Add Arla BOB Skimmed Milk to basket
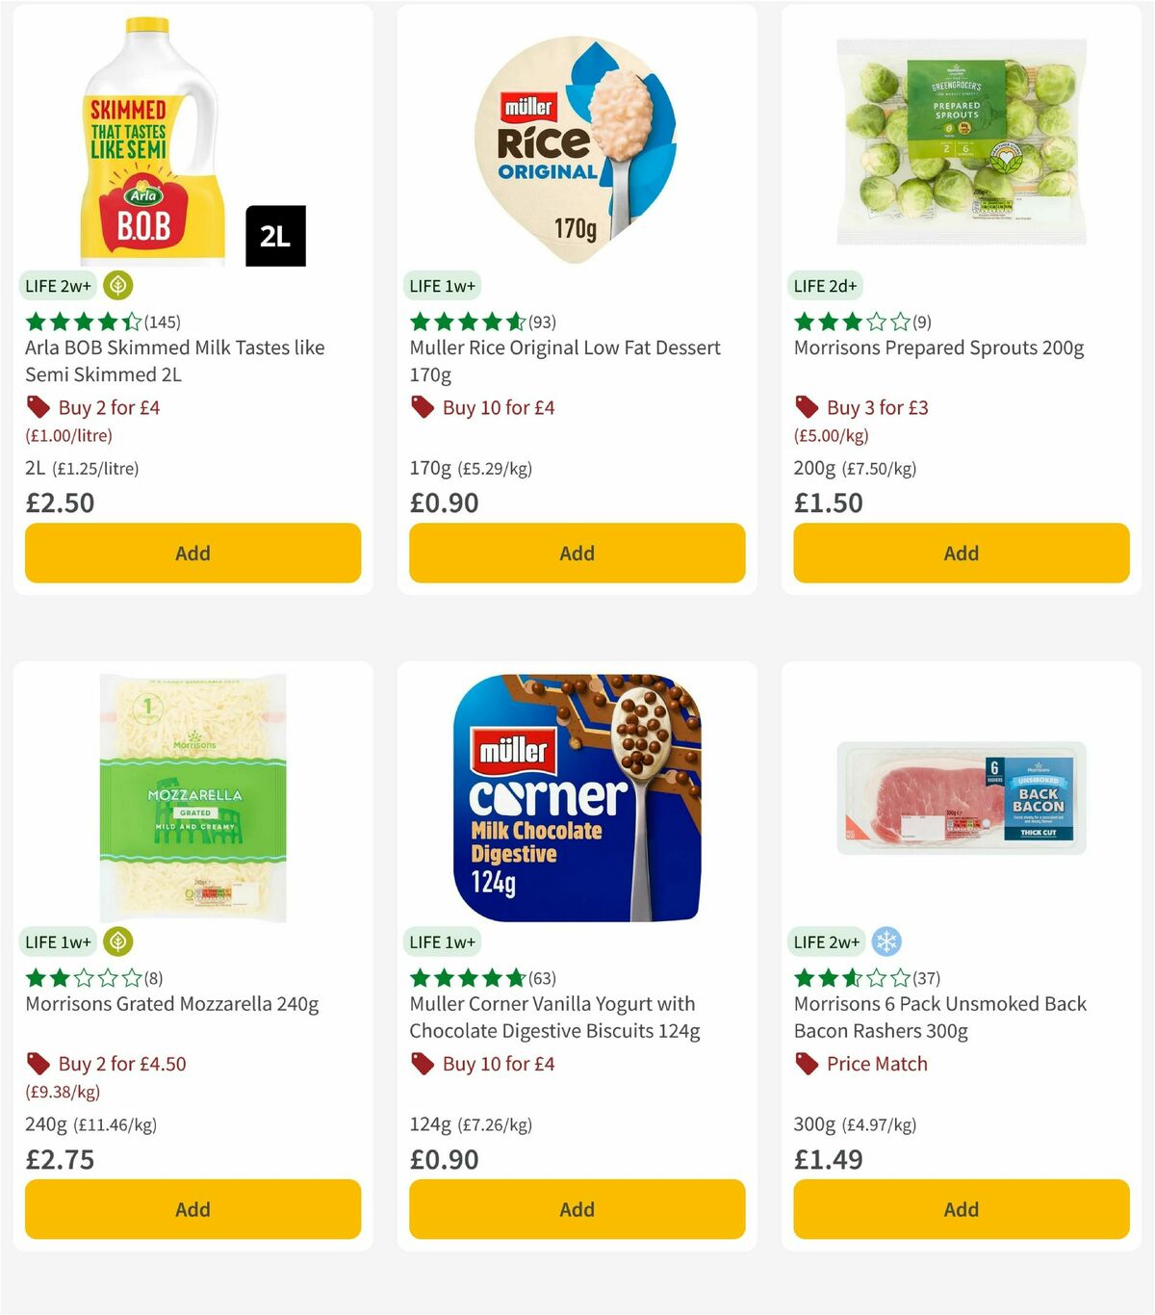 (x=192, y=553)
